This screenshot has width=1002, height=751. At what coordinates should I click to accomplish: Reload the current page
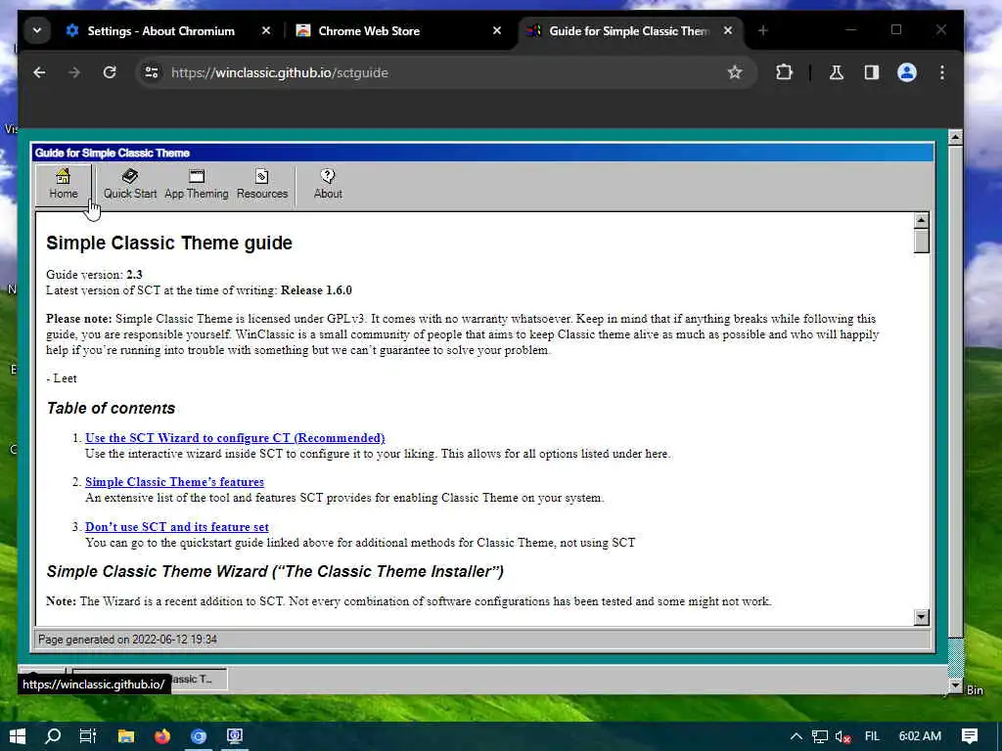pyautogui.click(x=110, y=72)
